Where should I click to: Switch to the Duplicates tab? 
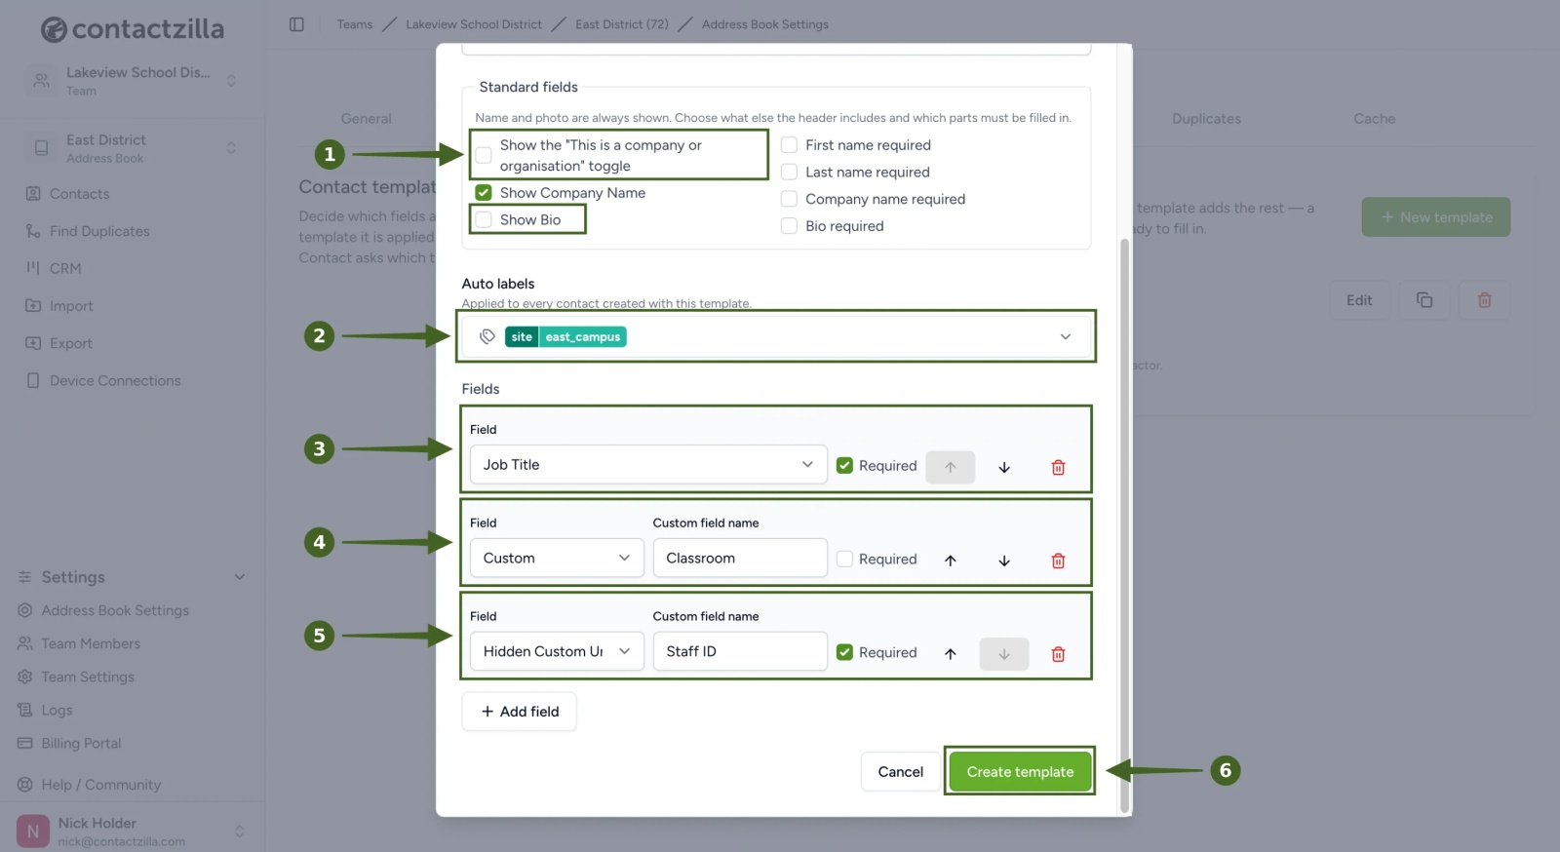click(x=1206, y=119)
